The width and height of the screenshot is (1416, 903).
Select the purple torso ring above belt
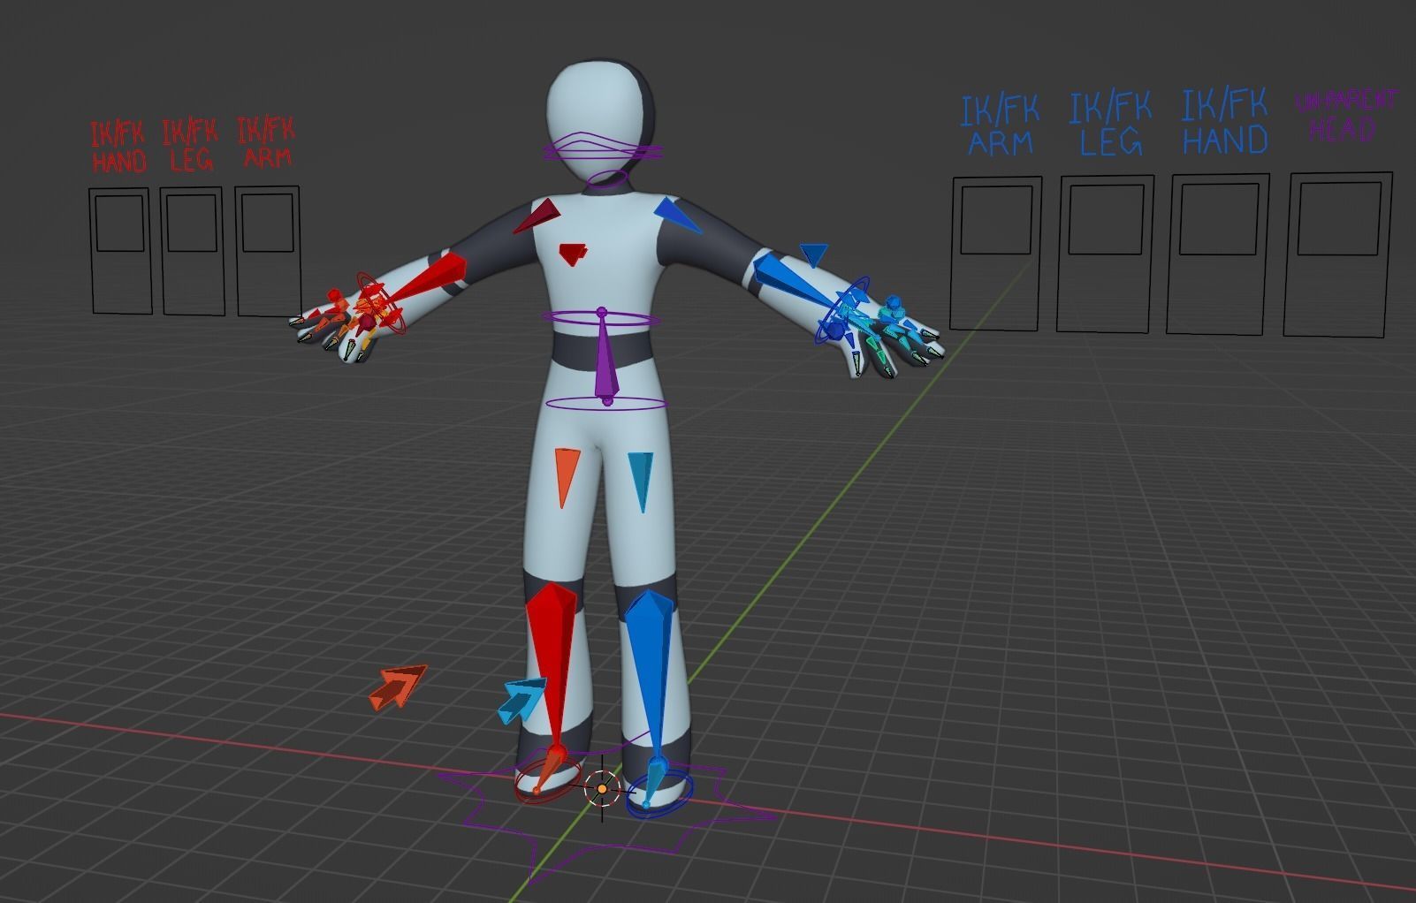601,320
